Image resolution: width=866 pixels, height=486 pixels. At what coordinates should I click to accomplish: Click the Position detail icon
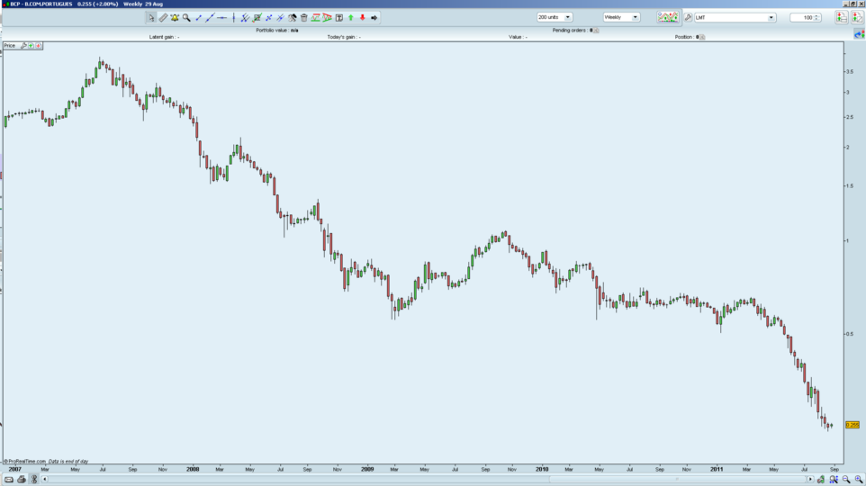coord(702,37)
